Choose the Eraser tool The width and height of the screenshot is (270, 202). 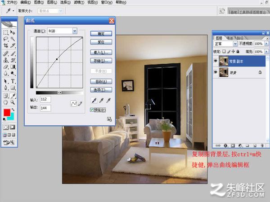pyautogui.click(x=6, y=66)
